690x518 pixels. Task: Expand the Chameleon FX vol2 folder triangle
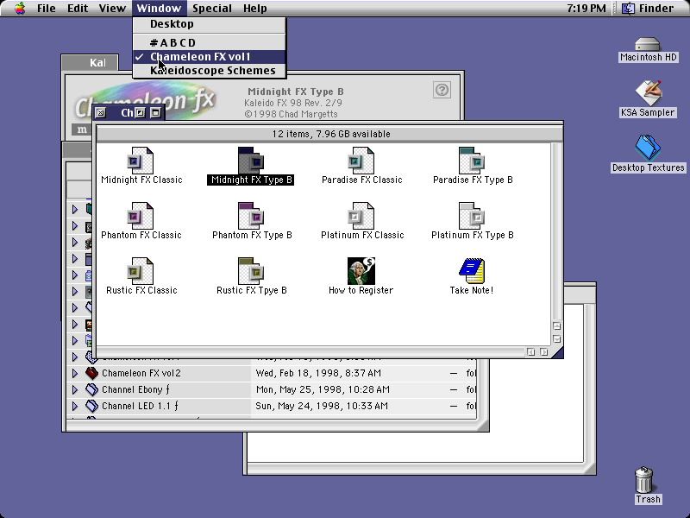coord(75,373)
